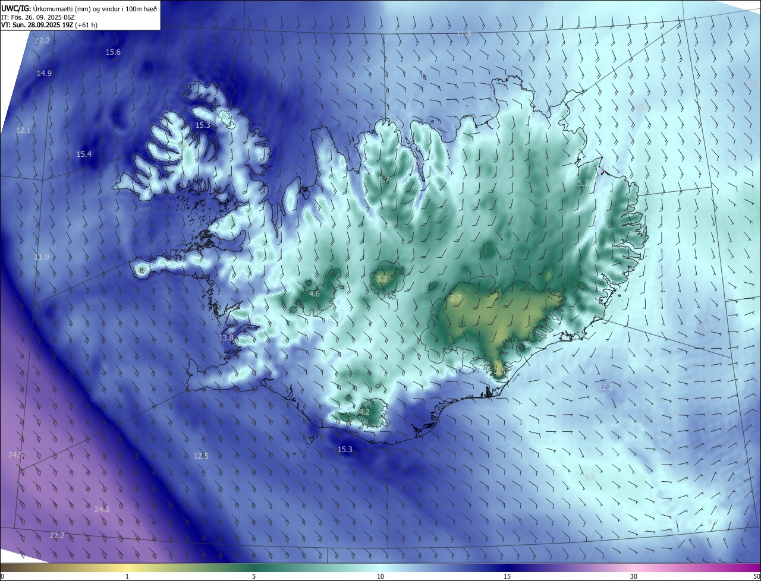The width and height of the screenshot is (761, 581).
Task: Click the '1' tick on the color scale
Action: (x=127, y=577)
